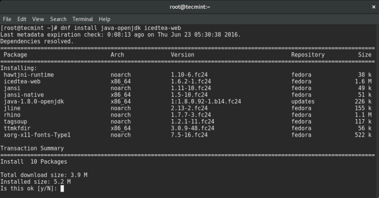Close the root@tecmint terminal window

(x=374, y=7)
